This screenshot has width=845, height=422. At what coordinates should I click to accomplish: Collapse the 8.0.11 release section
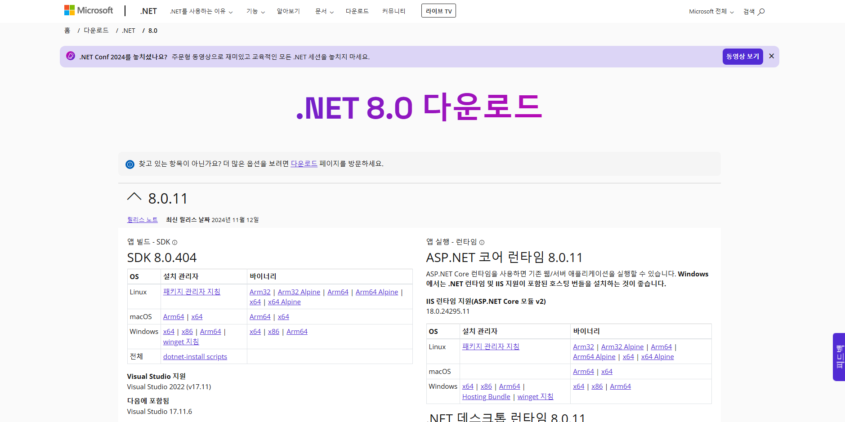click(134, 197)
